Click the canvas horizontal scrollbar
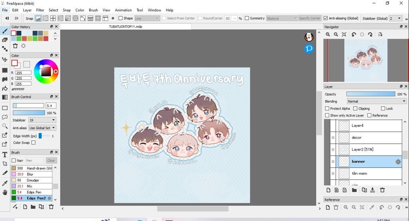Image resolution: width=409 pixels, height=221 pixels. pos(193,209)
